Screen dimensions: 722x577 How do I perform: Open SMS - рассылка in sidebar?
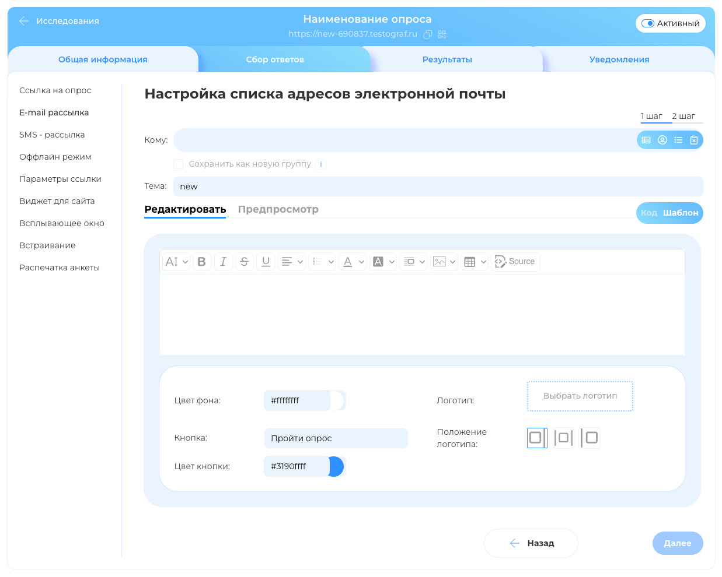[52, 135]
